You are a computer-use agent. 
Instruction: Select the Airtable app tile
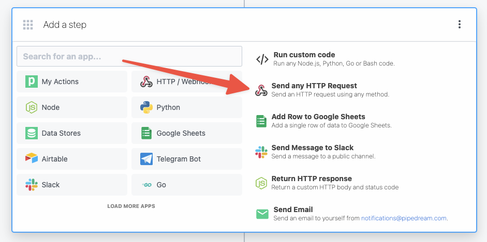click(72, 159)
